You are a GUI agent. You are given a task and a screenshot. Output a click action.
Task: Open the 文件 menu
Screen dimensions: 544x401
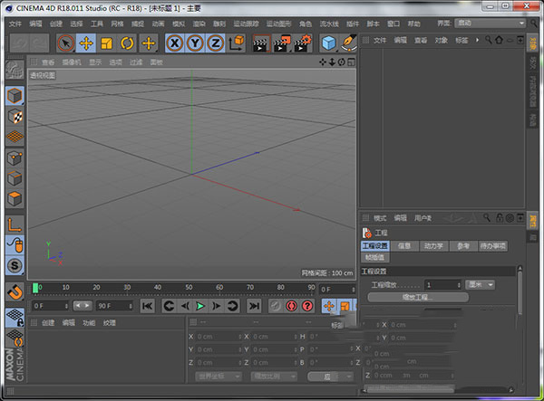point(15,24)
